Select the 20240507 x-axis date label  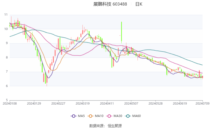(131, 104)
